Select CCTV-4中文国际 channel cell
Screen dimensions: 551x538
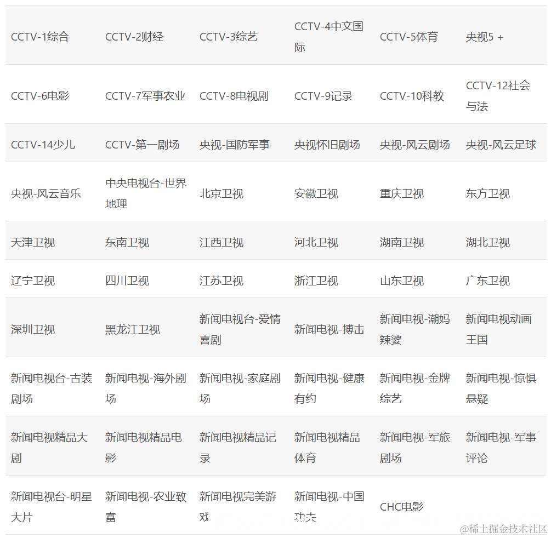[x=328, y=37]
